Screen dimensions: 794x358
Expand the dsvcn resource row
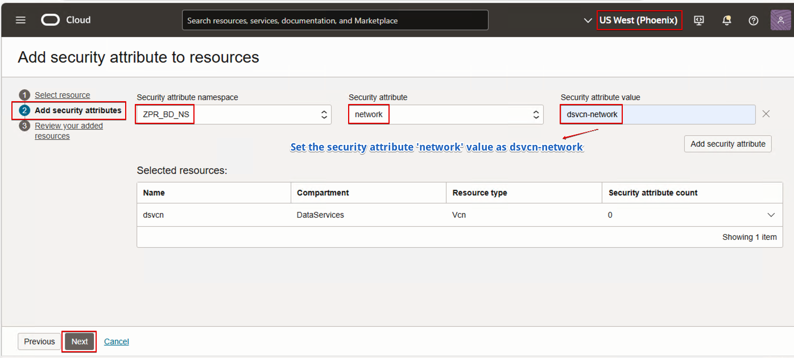pos(771,215)
